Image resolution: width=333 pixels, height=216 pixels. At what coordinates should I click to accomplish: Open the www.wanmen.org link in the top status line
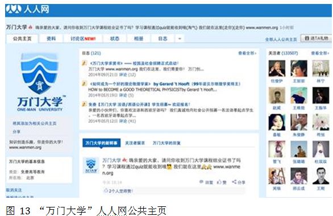click(x=261, y=27)
